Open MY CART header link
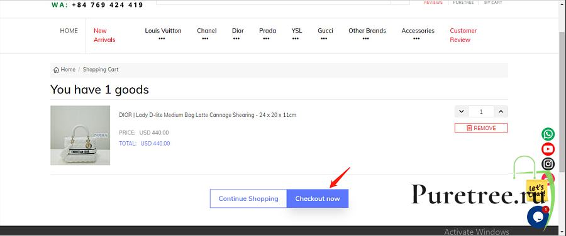This screenshot has width=566, height=236. pos(493,2)
